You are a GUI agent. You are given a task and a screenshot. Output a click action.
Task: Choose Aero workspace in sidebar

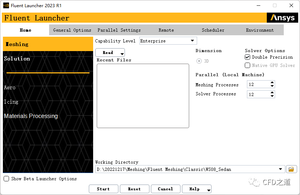(9, 87)
